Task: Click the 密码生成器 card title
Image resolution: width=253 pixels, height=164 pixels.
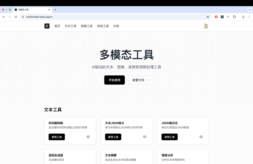Action: [56, 155]
